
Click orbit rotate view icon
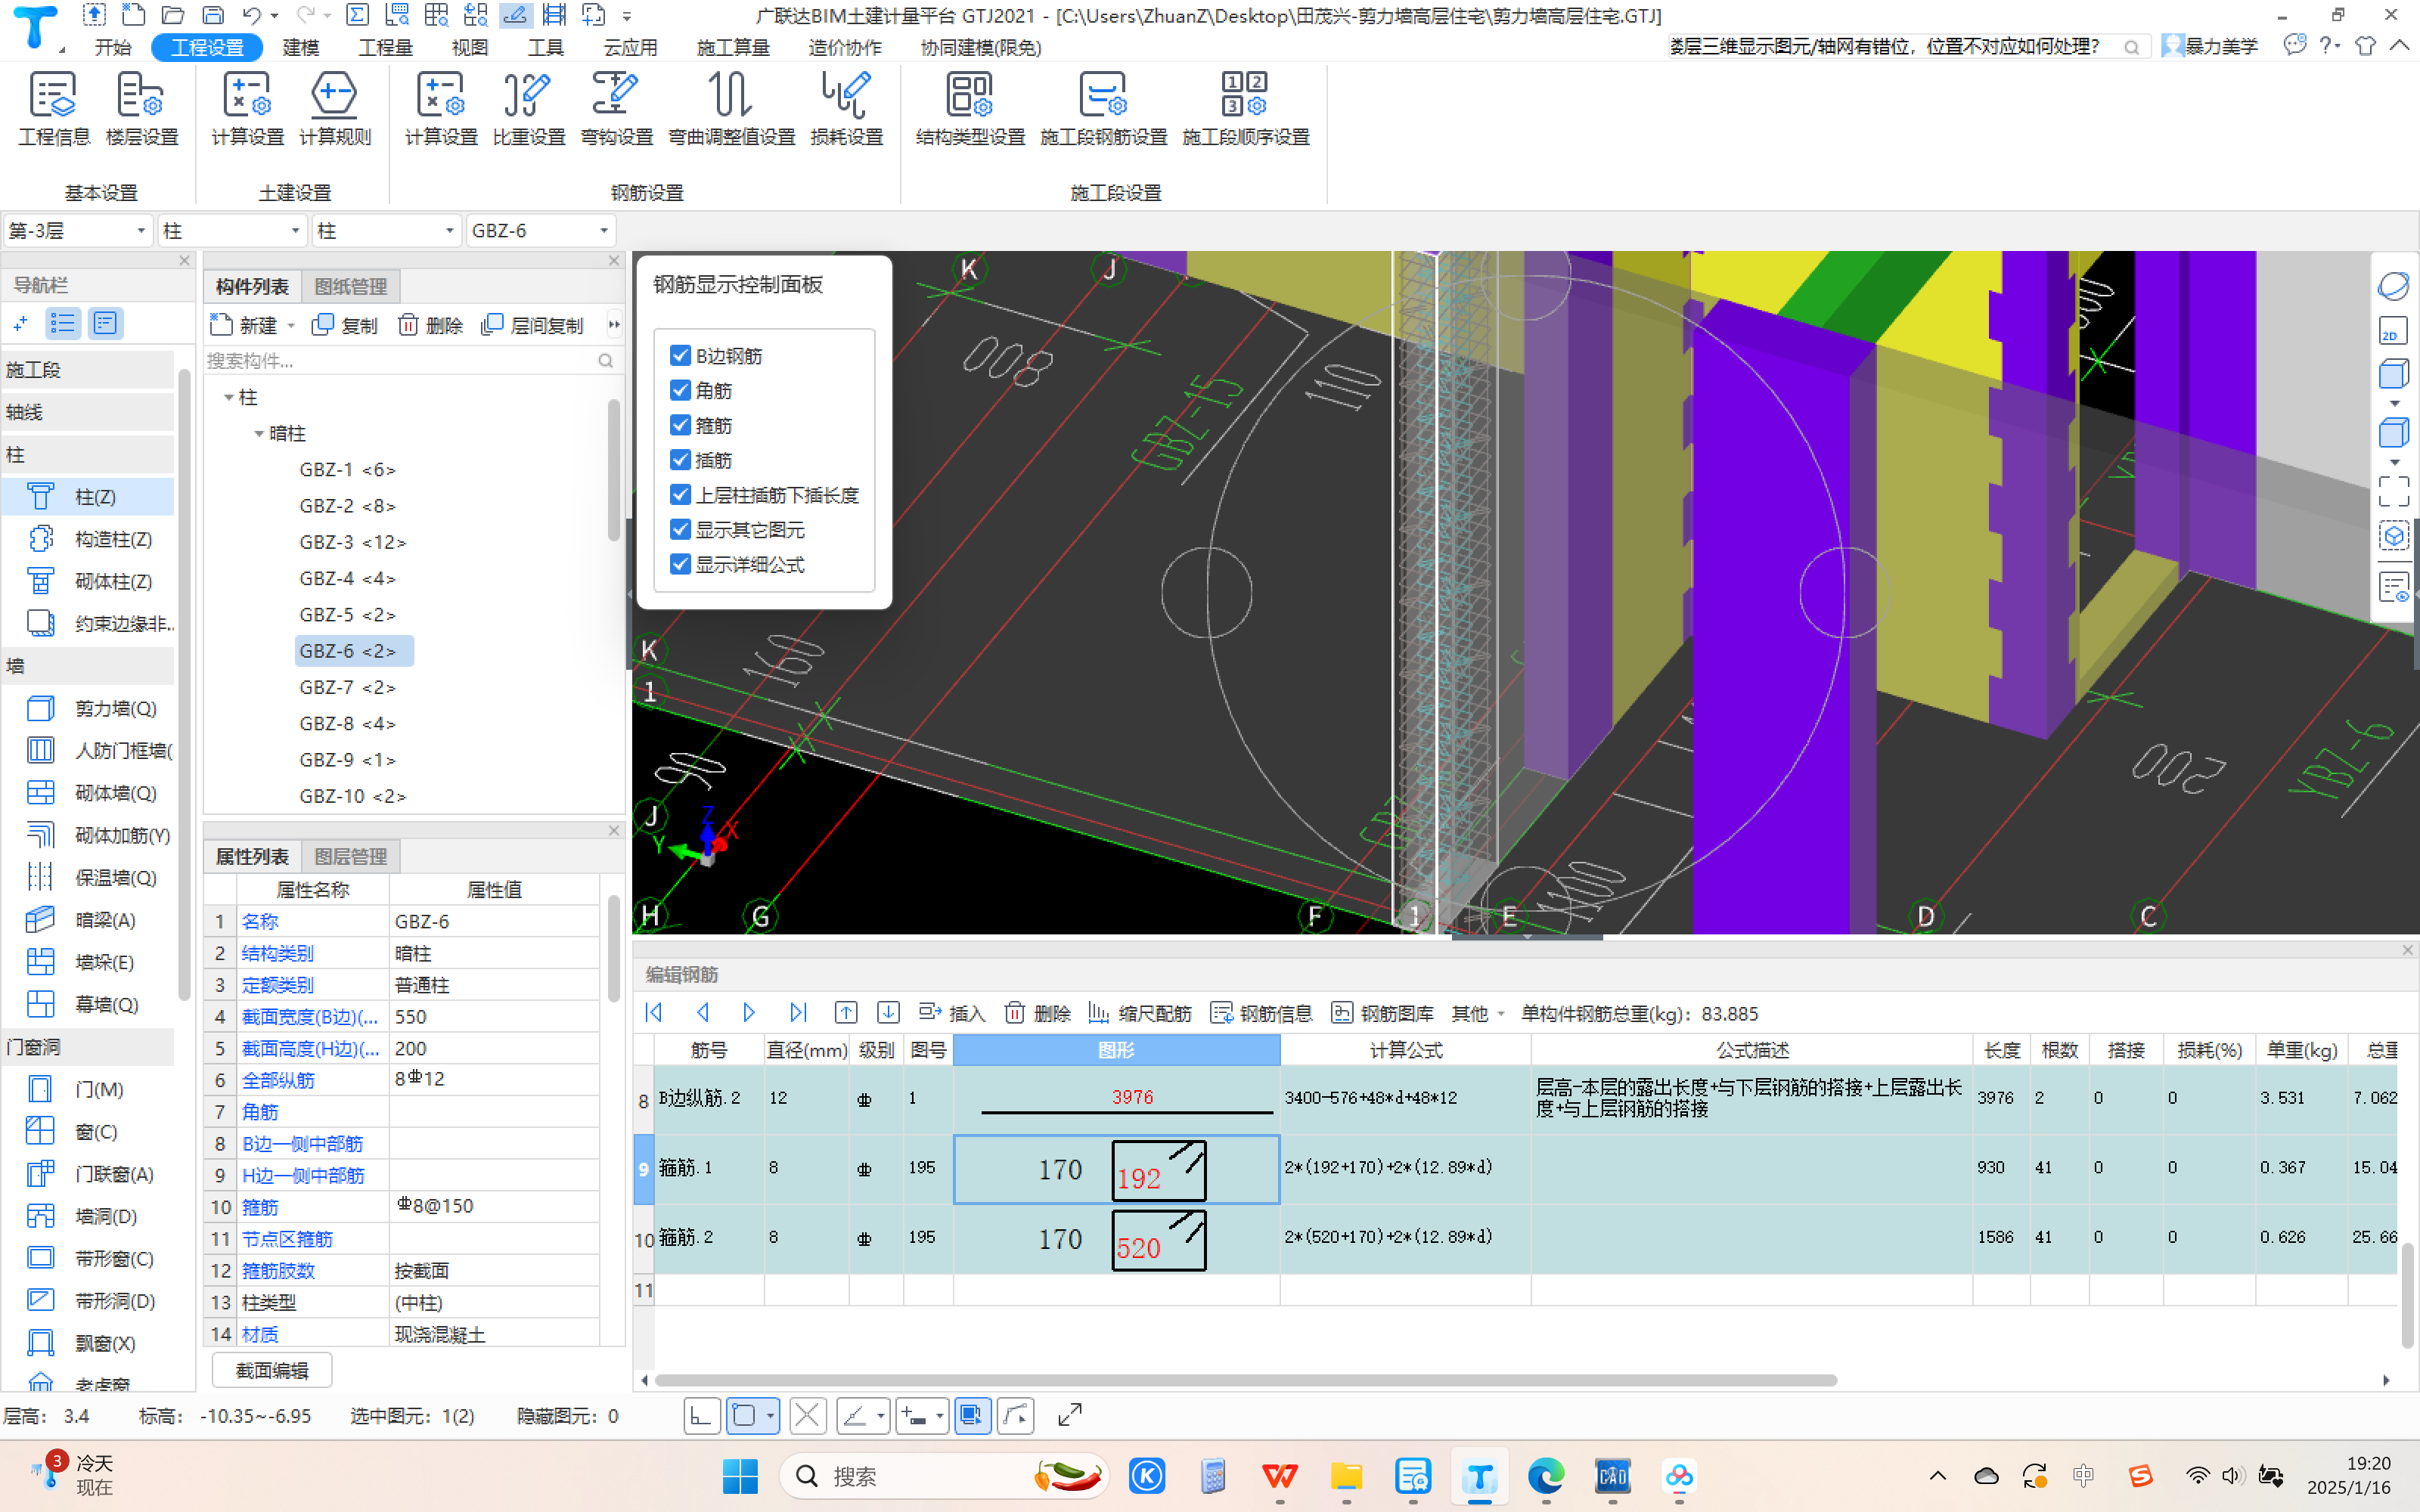coord(2393,286)
